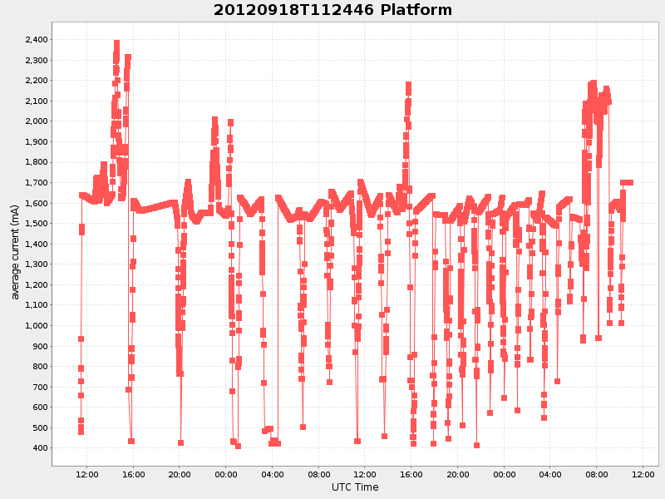Click the tallest spike reaching 2,400 mA
665x499 pixels.
[x=116, y=40]
